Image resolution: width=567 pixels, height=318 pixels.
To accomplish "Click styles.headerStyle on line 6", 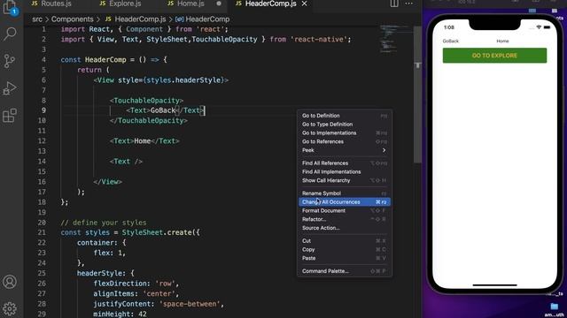I will pyautogui.click(x=183, y=80).
